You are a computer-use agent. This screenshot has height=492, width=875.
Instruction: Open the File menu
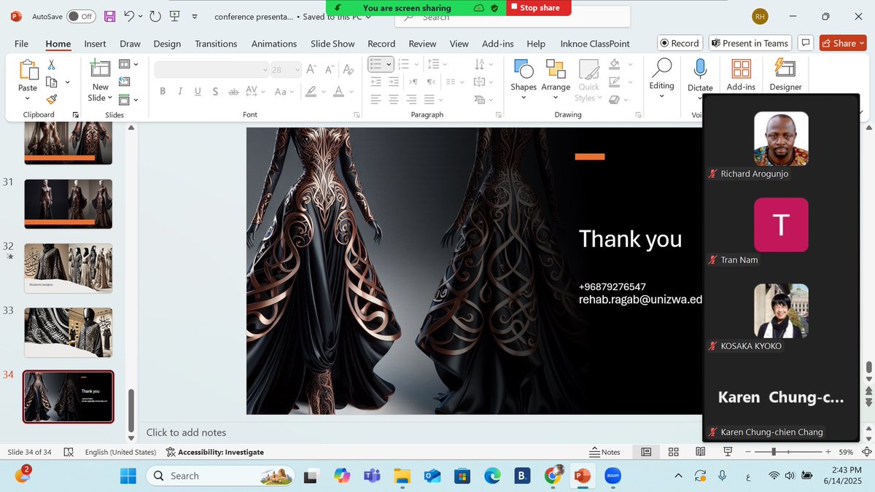(22, 44)
